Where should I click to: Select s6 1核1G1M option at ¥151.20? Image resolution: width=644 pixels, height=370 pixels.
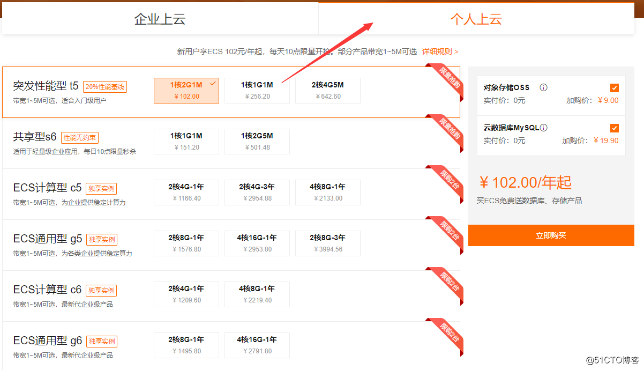[186, 142]
